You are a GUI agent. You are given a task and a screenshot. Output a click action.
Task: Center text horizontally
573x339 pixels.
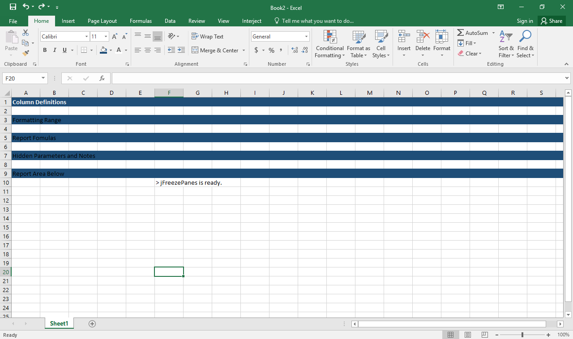[148, 50]
